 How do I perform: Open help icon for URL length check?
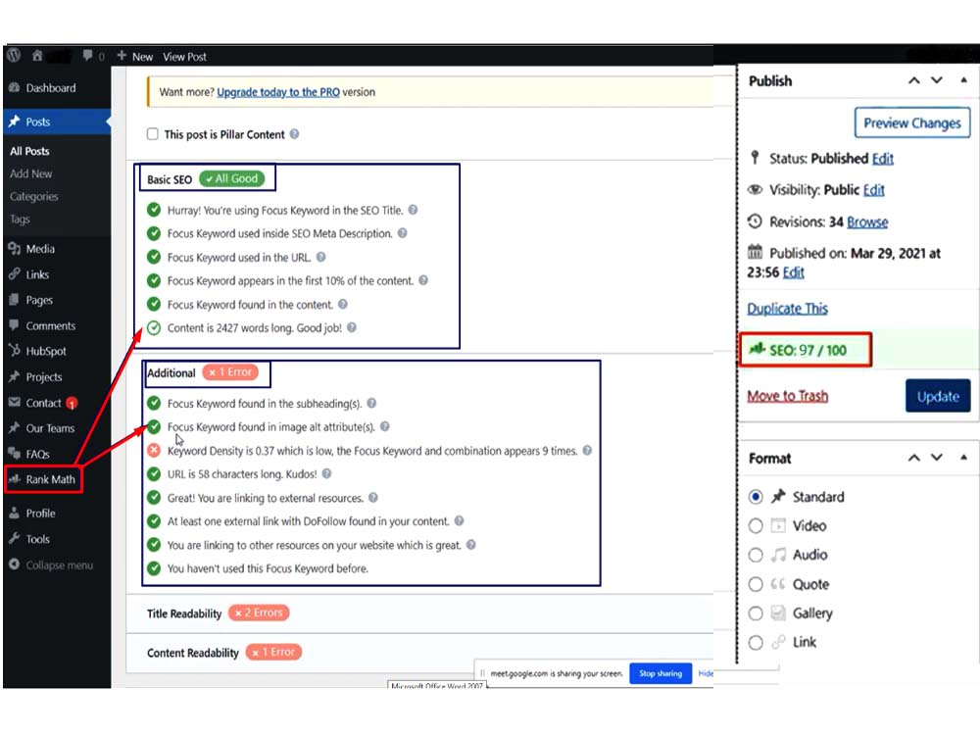(x=327, y=473)
